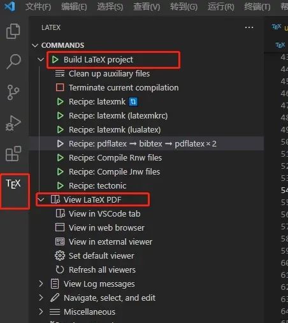
Task: Select Terminate current compilation
Action: click(124, 87)
